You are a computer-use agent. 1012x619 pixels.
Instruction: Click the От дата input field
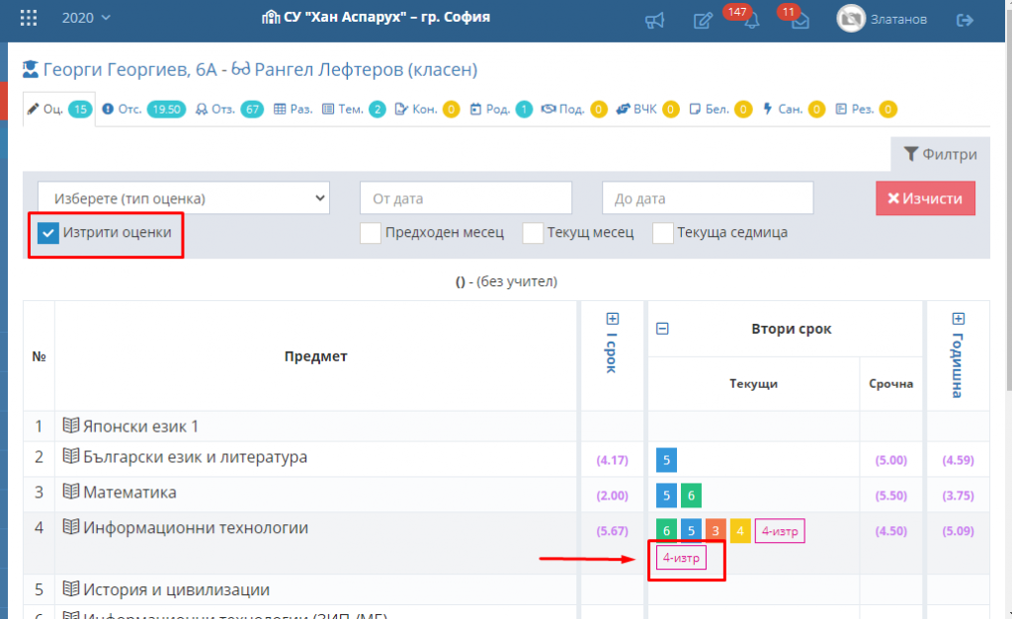tap(466, 198)
